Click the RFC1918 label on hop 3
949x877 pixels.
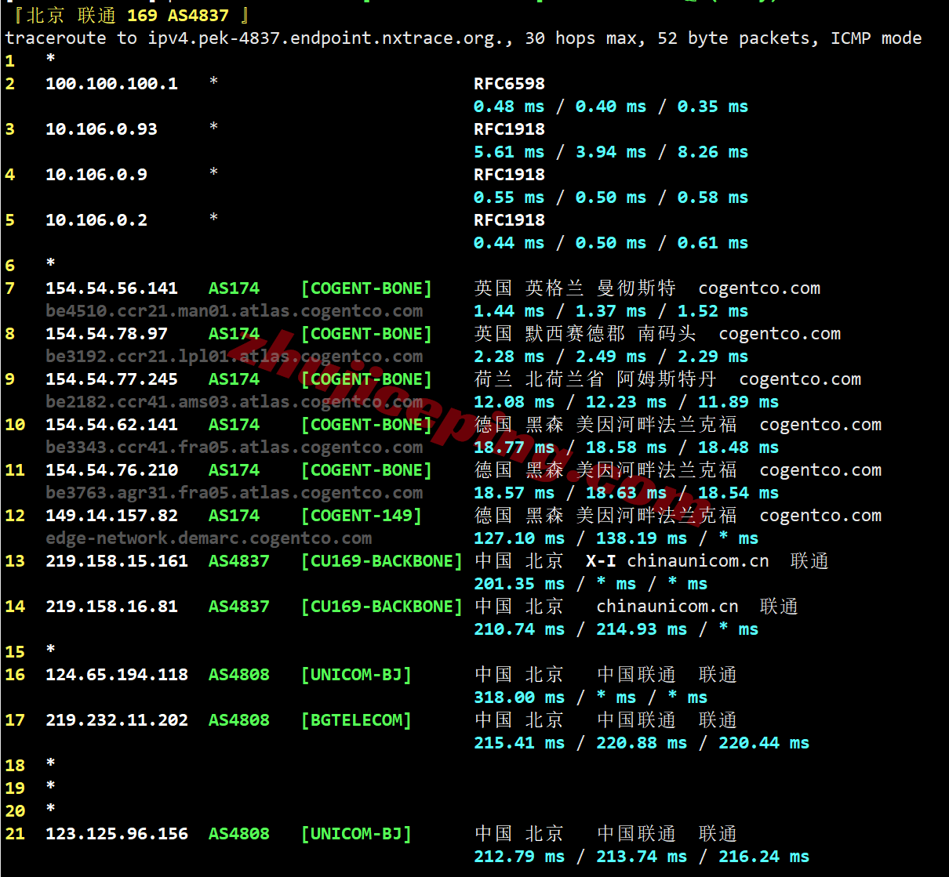[509, 129]
